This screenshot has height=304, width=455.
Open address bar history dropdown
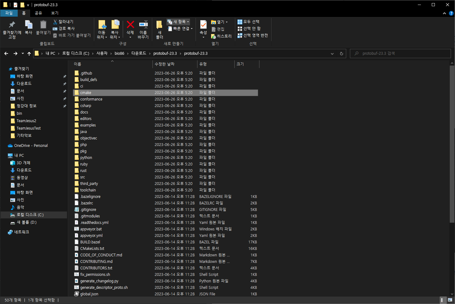pyautogui.click(x=332, y=54)
